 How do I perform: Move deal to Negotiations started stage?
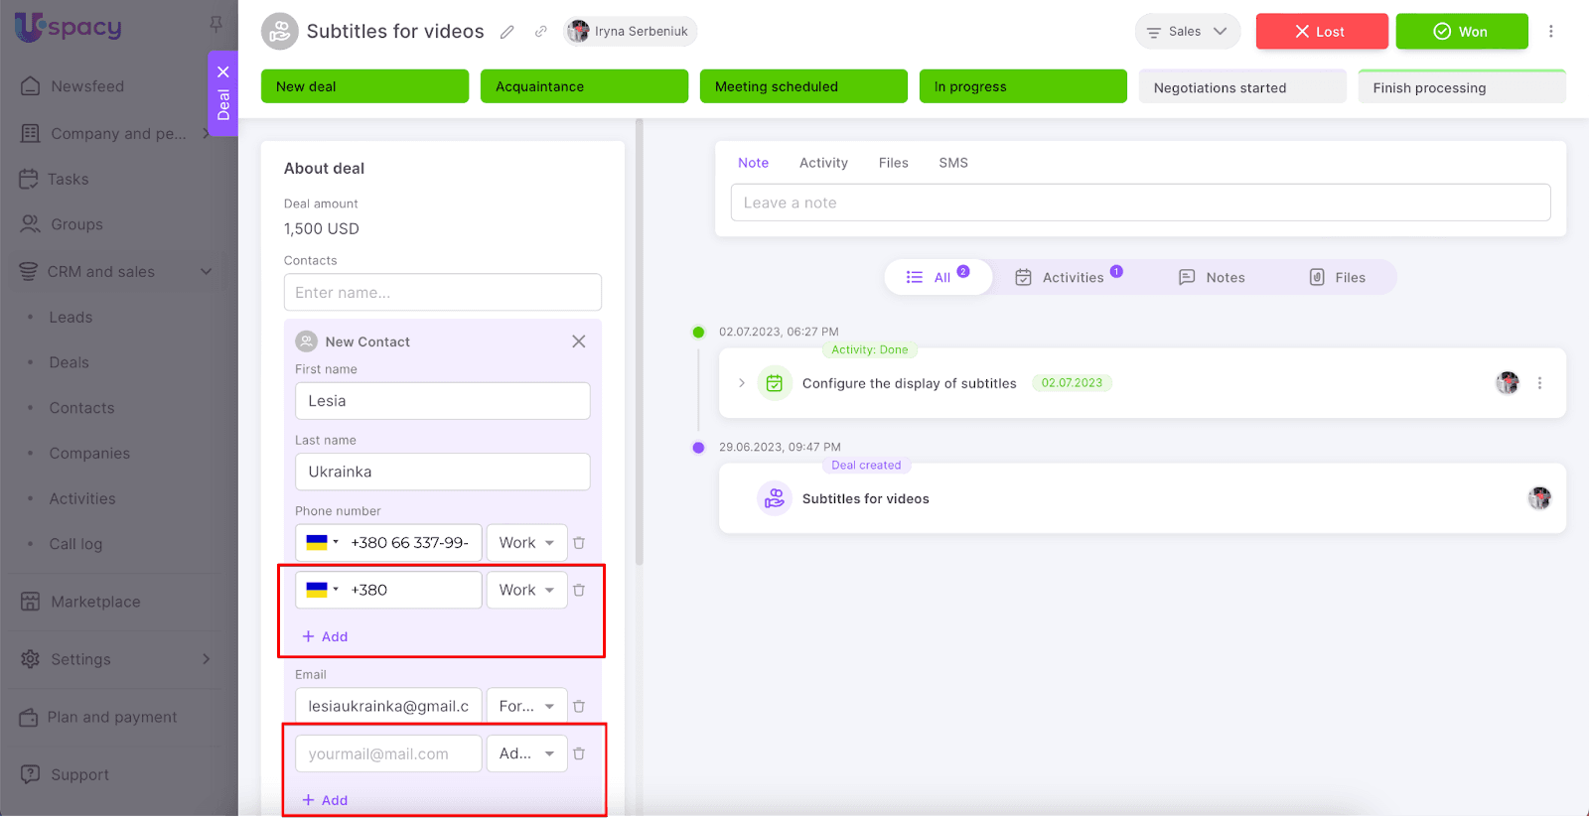coord(1241,87)
